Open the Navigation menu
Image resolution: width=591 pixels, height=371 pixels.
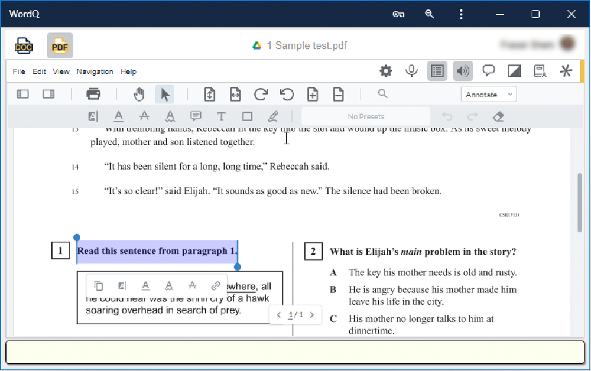95,71
